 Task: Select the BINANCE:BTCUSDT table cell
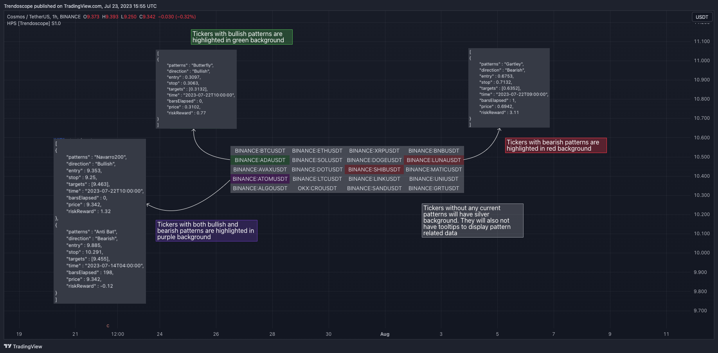coord(260,151)
